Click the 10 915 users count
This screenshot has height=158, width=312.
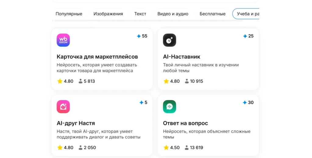click(x=197, y=81)
